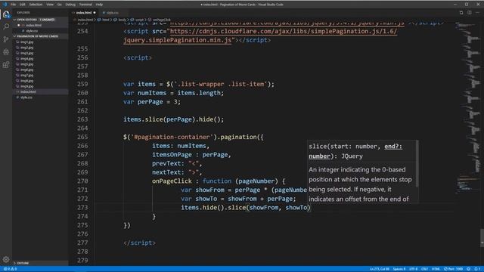This screenshot has height=272, width=484.
Task: Switch to the index.html editor tab
Action: coord(84,13)
